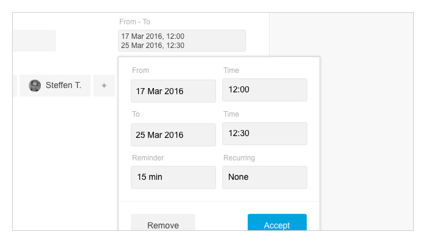Open the From - To date range summary field

coord(182,41)
